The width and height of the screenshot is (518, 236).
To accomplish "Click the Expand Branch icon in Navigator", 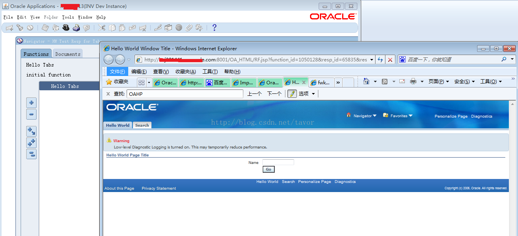I will [31, 131].
